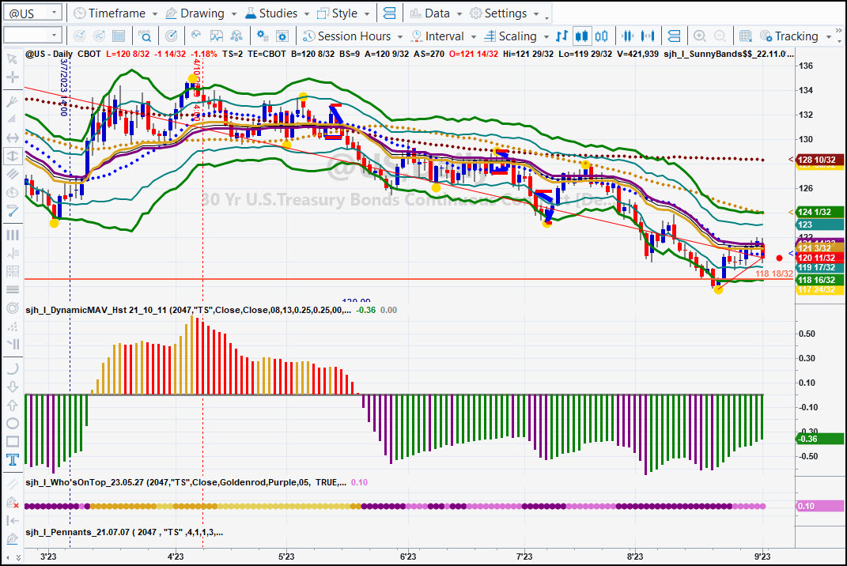Viewport: 847px width, 566px height.
Task: Click the spiral target drawing tool
Action: point(12,308)
